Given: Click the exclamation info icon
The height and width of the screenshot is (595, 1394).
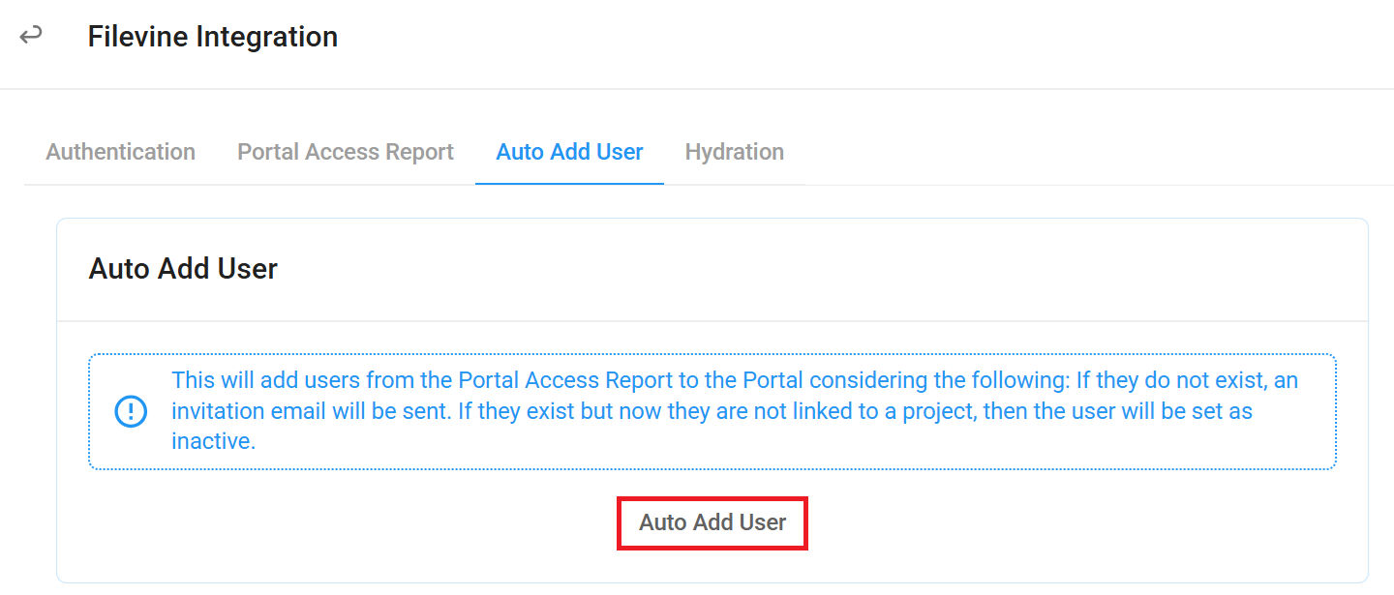Looking at the screenshot, I should click(x=131, y=411).
